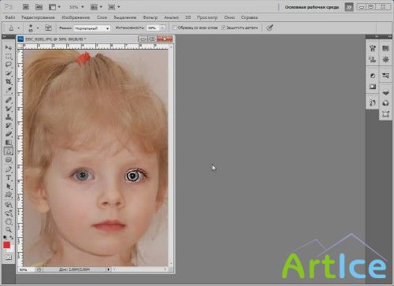Select the Healing Brush tool
The height and width of the screenshot is (286, 394).
9,100
